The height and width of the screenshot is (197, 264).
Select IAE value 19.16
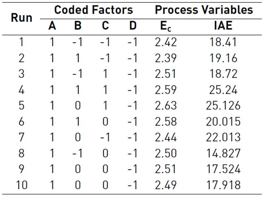click(223, 58)
